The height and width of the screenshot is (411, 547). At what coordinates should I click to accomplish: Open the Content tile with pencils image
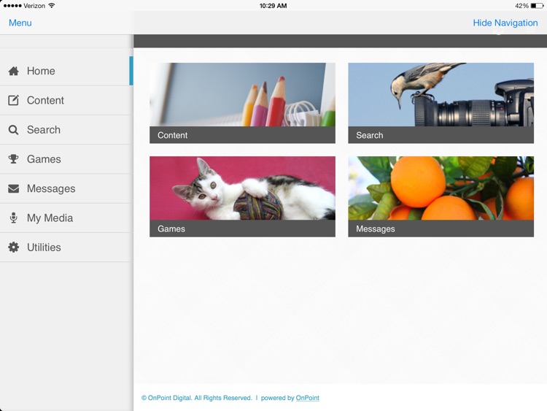(x=242, y=103)
